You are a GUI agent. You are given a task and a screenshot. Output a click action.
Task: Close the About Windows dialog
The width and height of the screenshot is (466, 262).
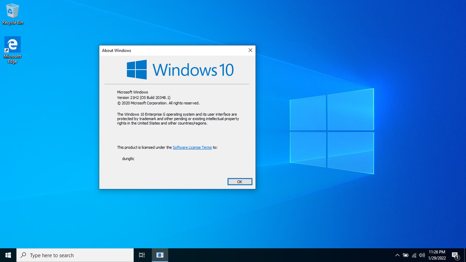click(x=250, y=50)
